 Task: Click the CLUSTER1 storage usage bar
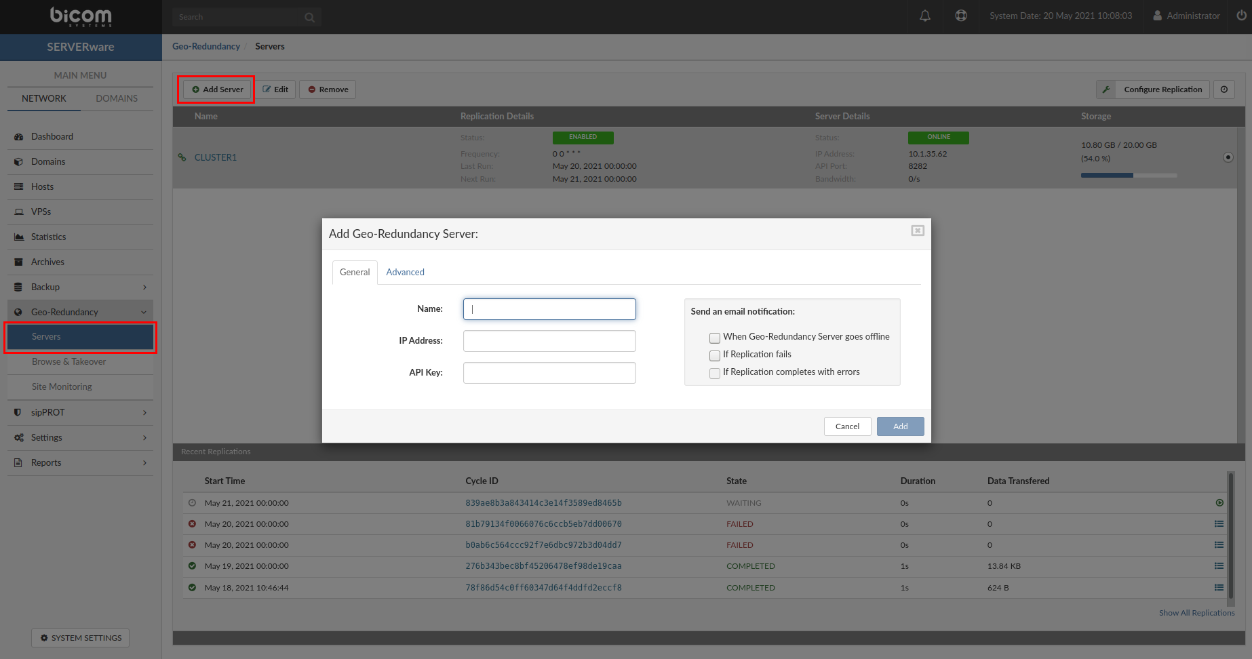click(1129, 175)
